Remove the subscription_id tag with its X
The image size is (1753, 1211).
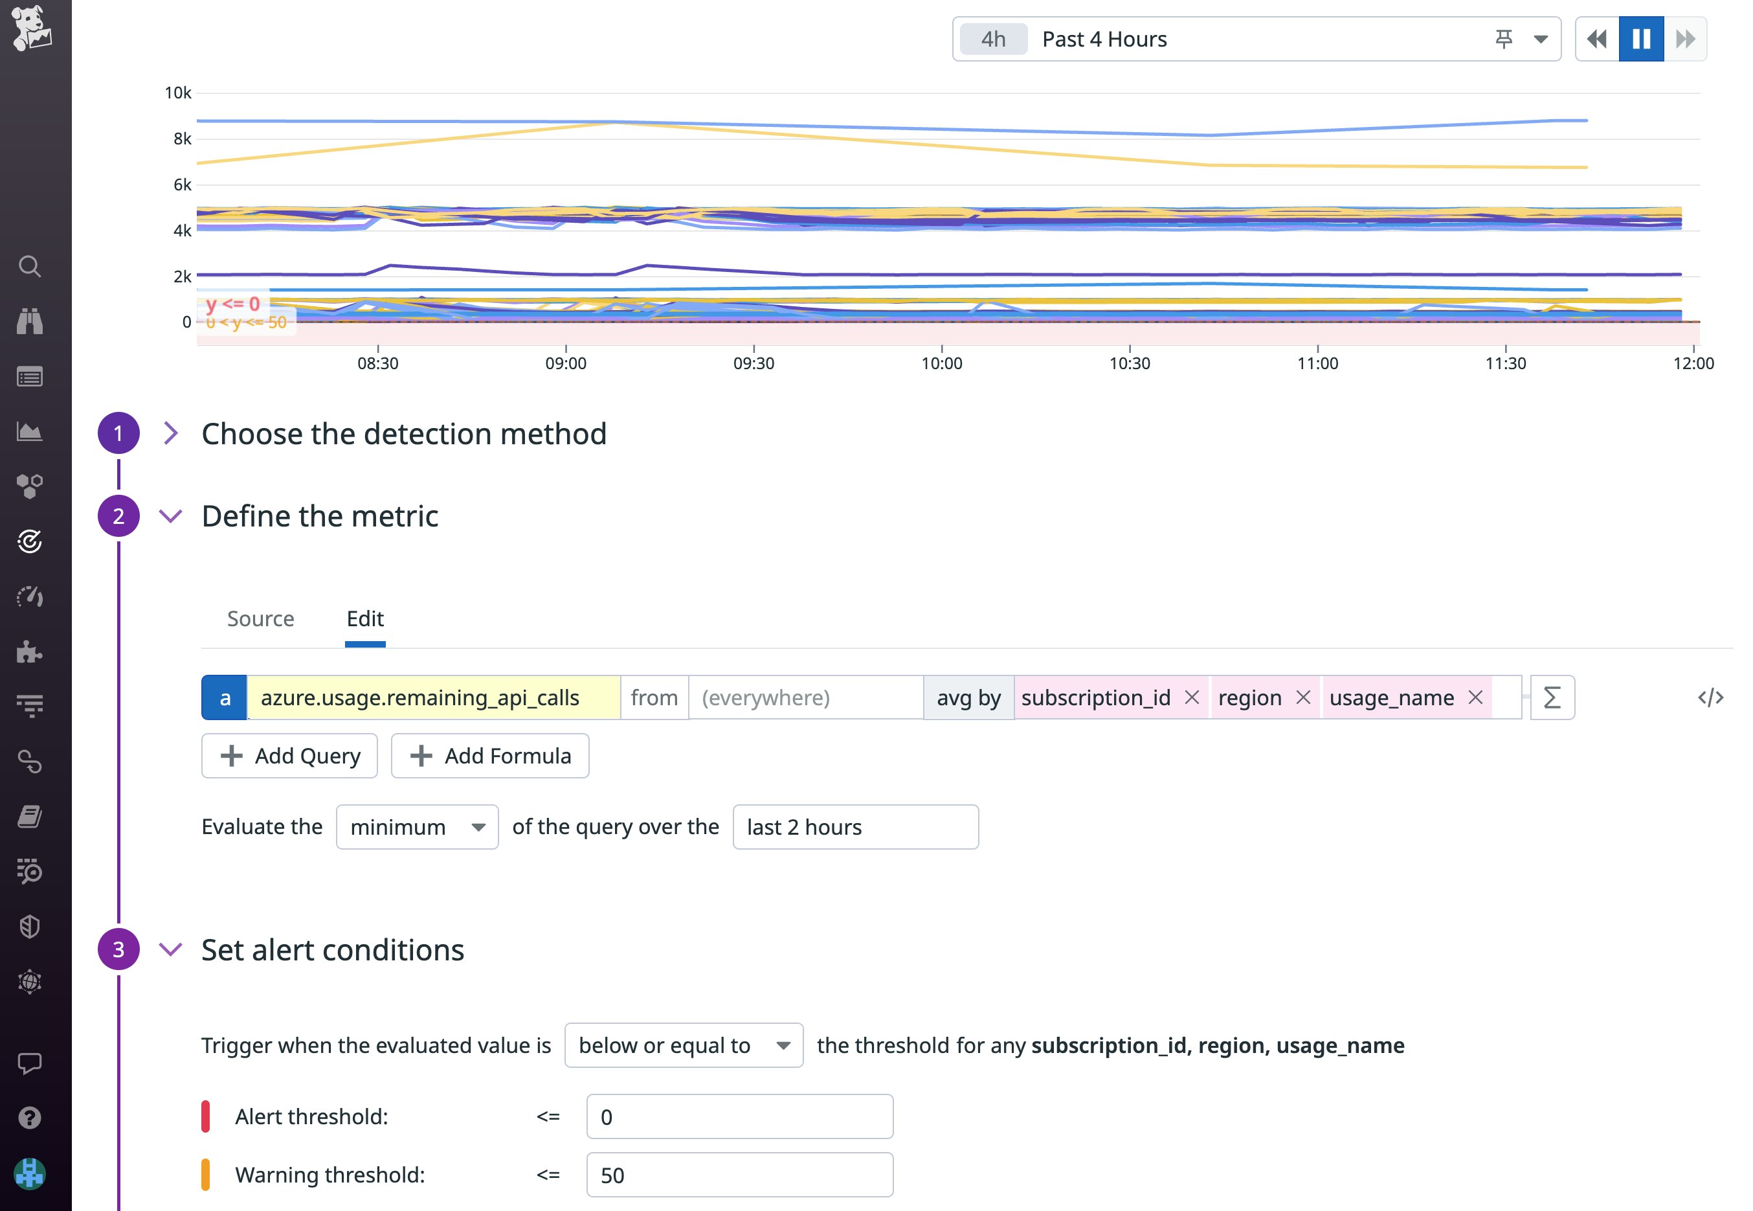1192,697
